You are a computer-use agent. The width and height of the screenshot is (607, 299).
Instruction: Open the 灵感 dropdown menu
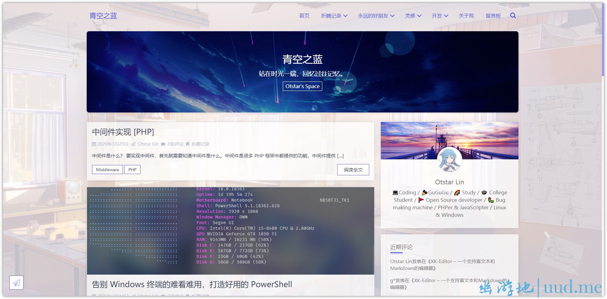point(413,16)
